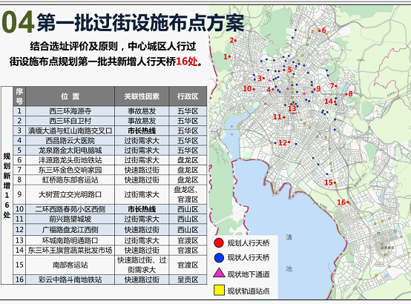411x304 pixels.
Task: Click map marker number 7
Action: pyautogui.click(x=332, y=86)
